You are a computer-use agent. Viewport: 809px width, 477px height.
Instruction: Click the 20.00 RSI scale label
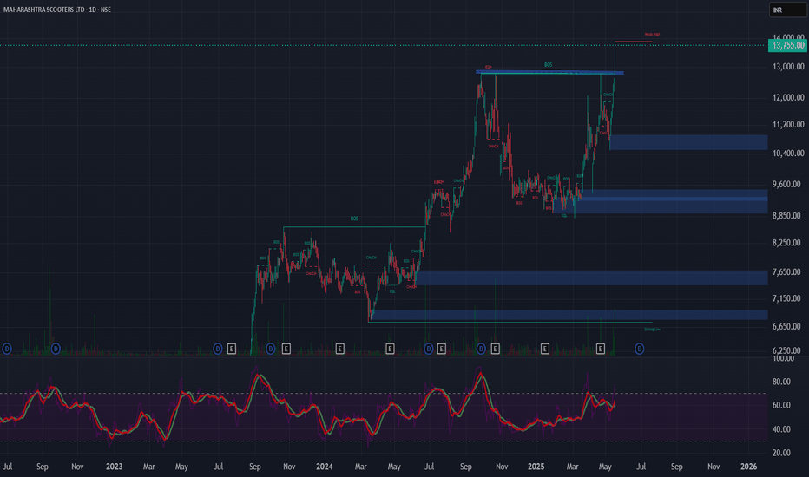(781, 453)
